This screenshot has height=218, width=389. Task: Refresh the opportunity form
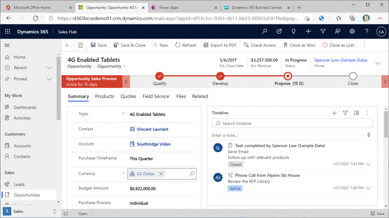[186, 45]
